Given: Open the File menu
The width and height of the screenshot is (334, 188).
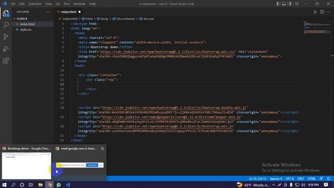Looking at the screenshot, I should [13, 4].
